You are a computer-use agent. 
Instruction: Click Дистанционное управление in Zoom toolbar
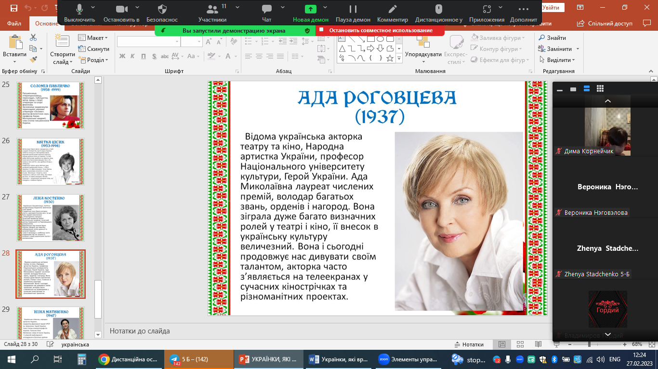(x=438, y=13)
